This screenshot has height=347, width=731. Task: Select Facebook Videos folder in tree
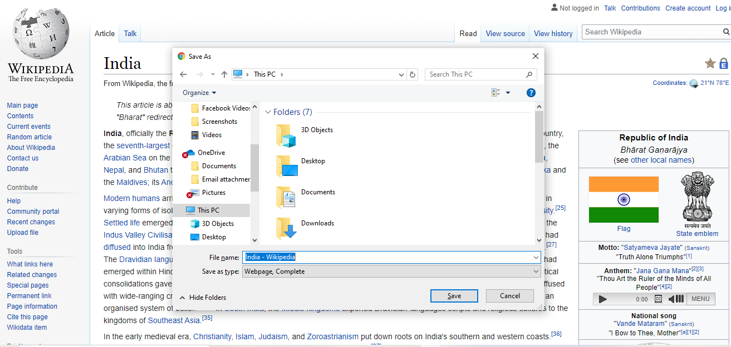click(221, 108)
